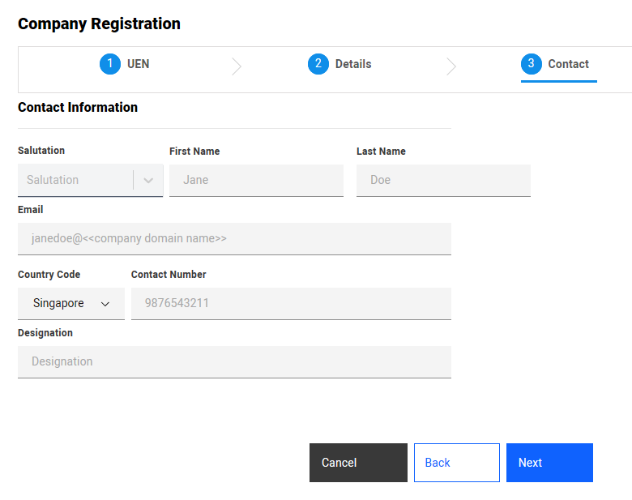Select the Email input field

coord(234,239)
